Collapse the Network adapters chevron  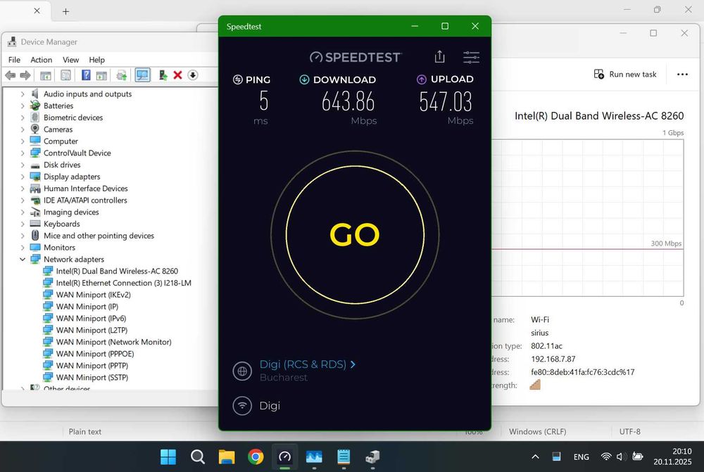23,260
